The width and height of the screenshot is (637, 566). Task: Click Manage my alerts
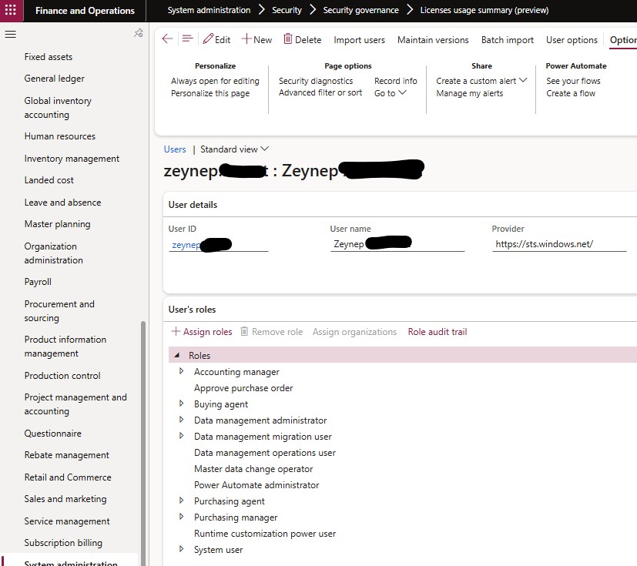pos(470,93)
